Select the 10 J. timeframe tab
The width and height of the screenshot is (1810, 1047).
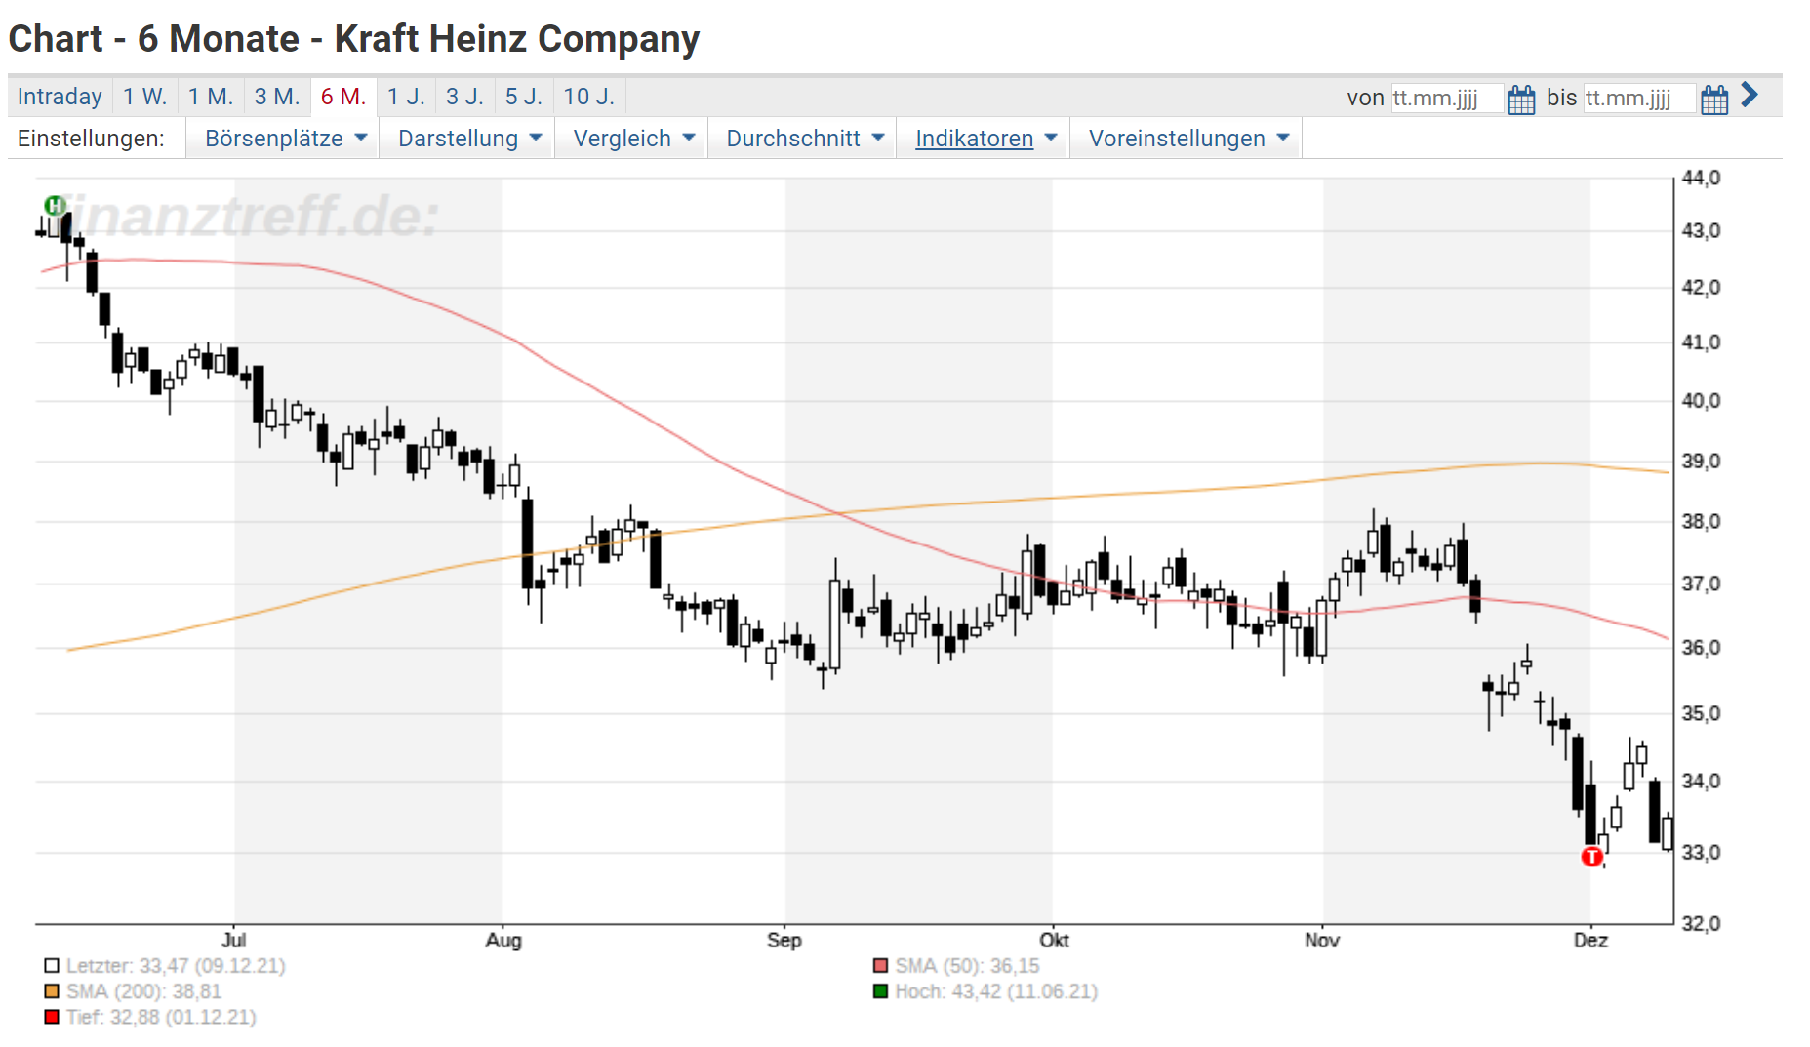point(589,97)
